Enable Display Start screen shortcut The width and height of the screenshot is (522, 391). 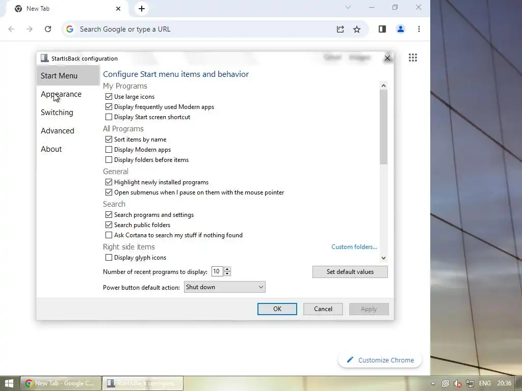click(x=109, y=117)
